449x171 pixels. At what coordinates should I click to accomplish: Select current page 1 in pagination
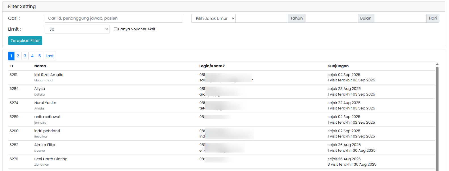tap(11, 56)
